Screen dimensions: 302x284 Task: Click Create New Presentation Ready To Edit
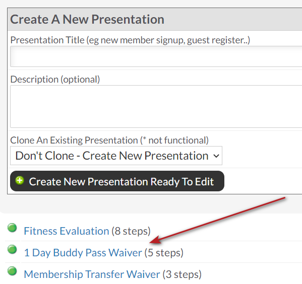point(117,181)
